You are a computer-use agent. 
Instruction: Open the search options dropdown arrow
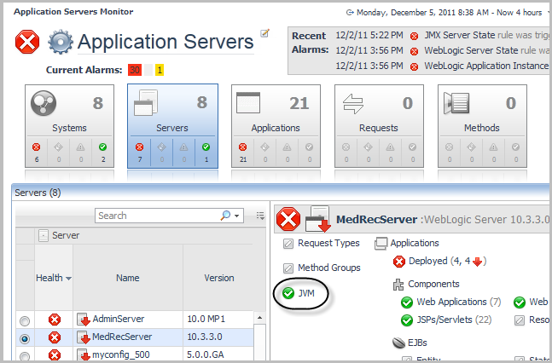coord(237,216)
